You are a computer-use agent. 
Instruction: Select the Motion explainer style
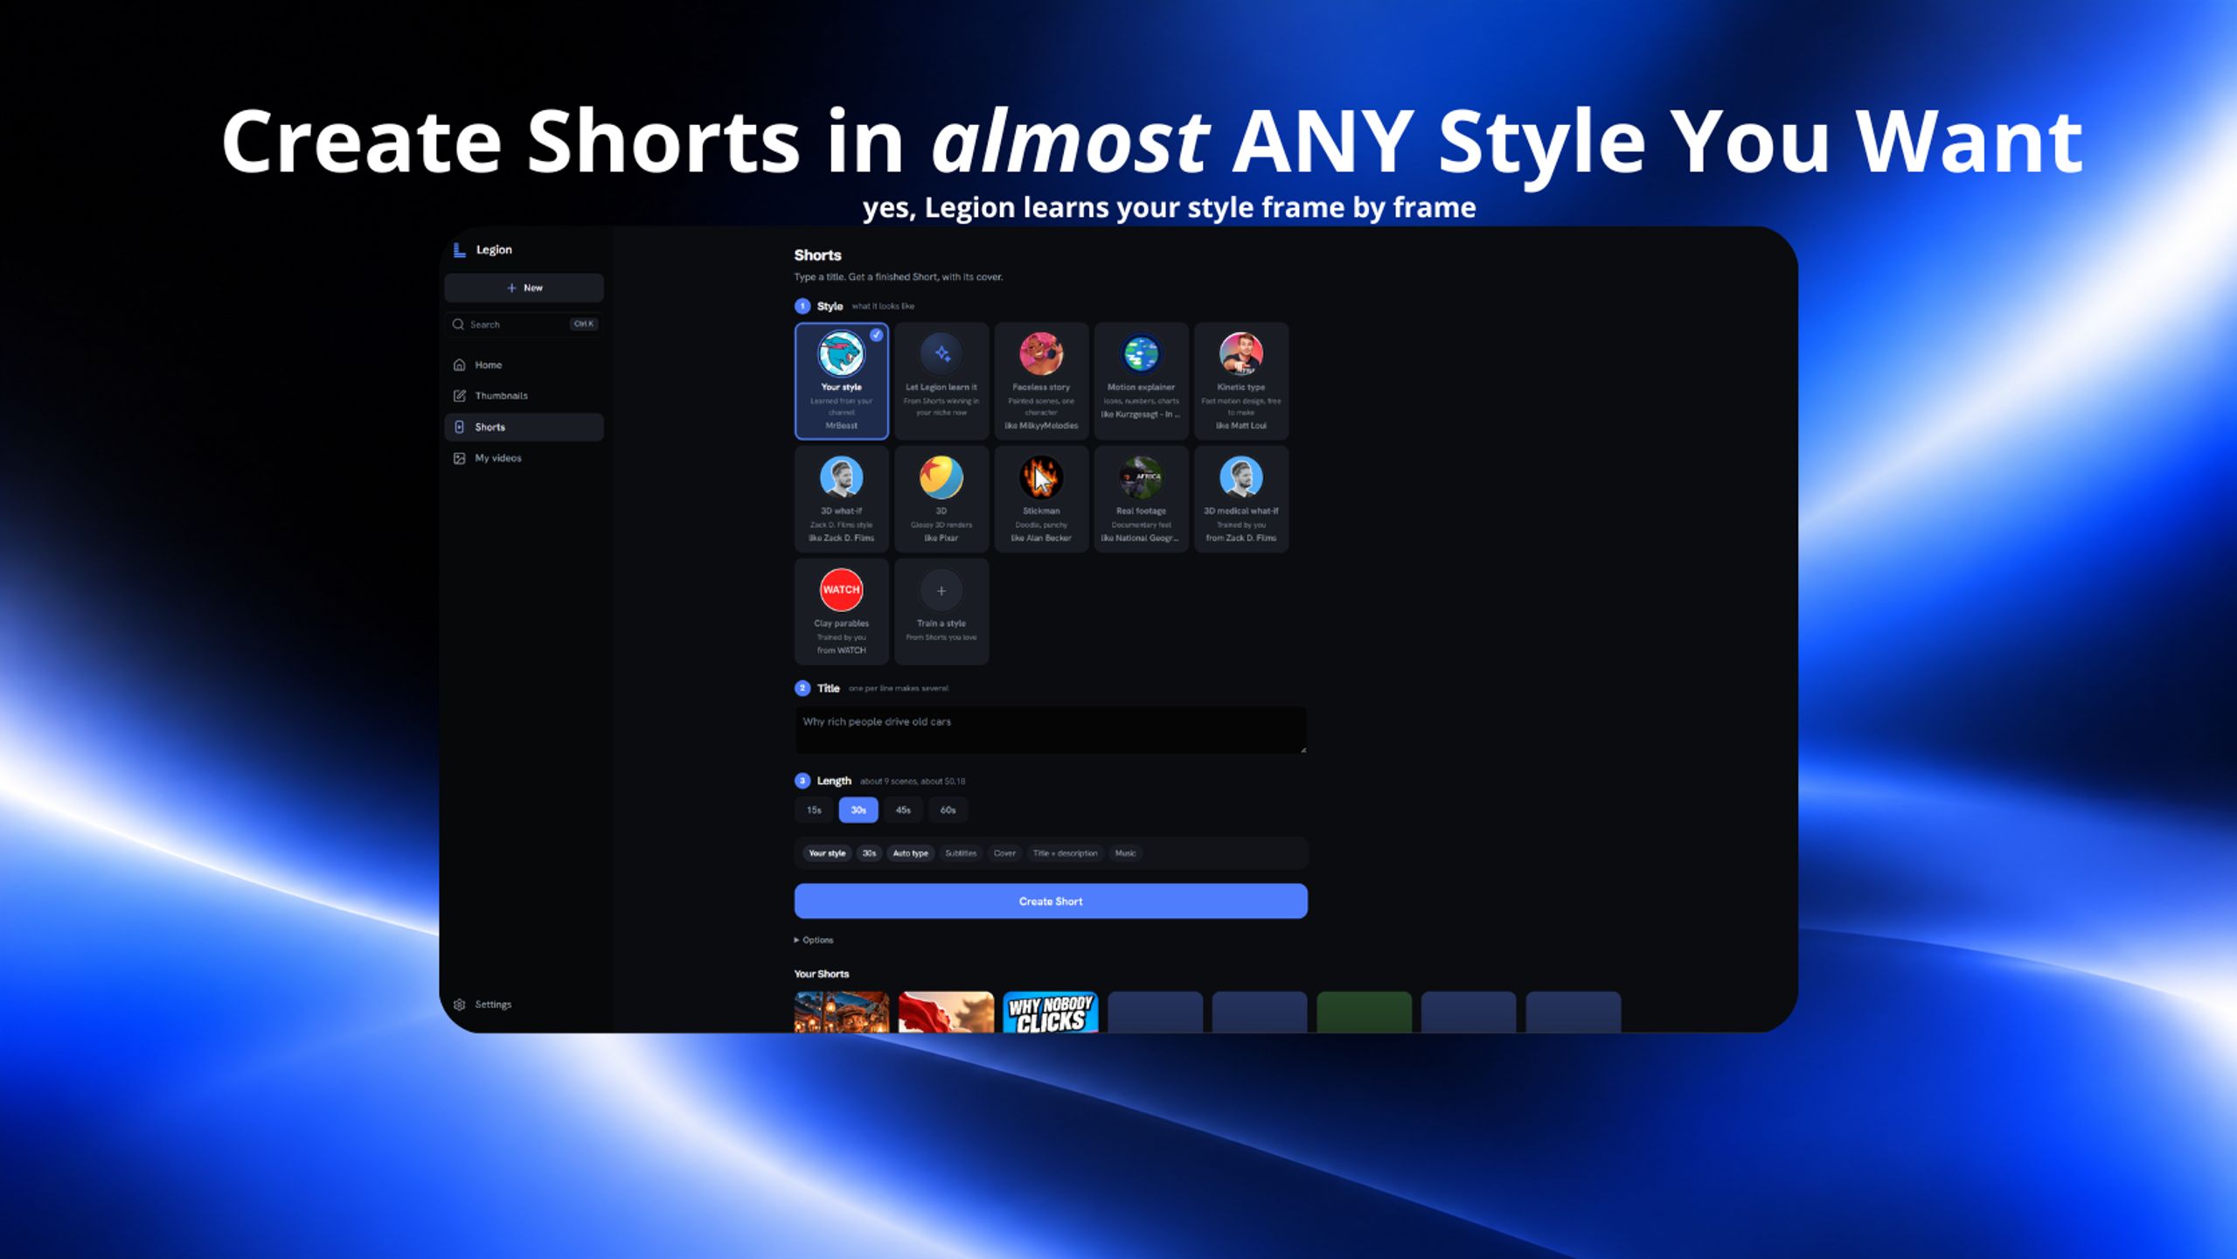coord(1141,380)
